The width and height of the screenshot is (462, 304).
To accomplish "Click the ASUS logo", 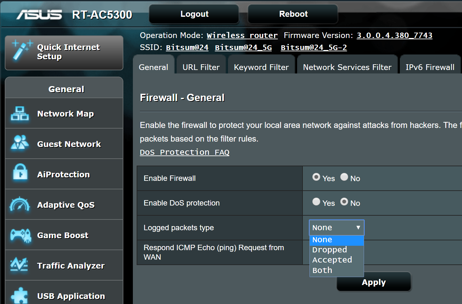I will point(39,15).
